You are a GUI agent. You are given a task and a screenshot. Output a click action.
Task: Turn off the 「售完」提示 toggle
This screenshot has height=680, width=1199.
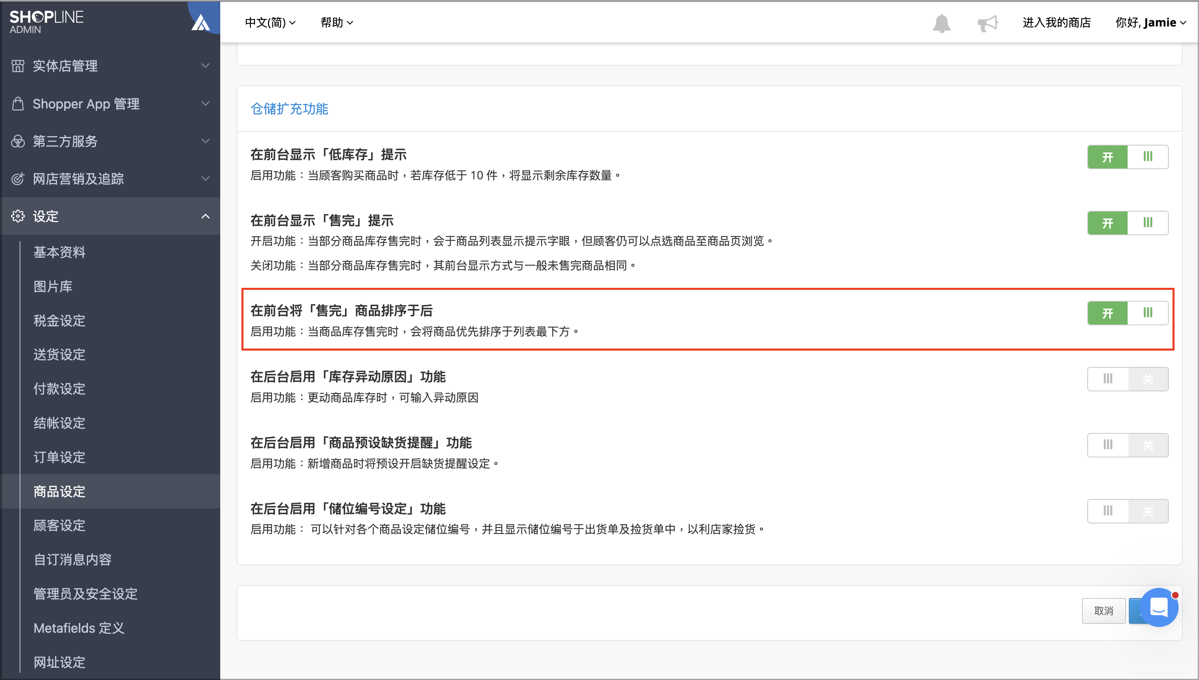[x=1128, y=223]
